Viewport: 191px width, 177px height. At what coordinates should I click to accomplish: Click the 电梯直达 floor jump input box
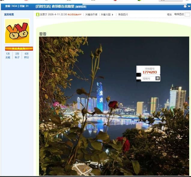[187, 14]
